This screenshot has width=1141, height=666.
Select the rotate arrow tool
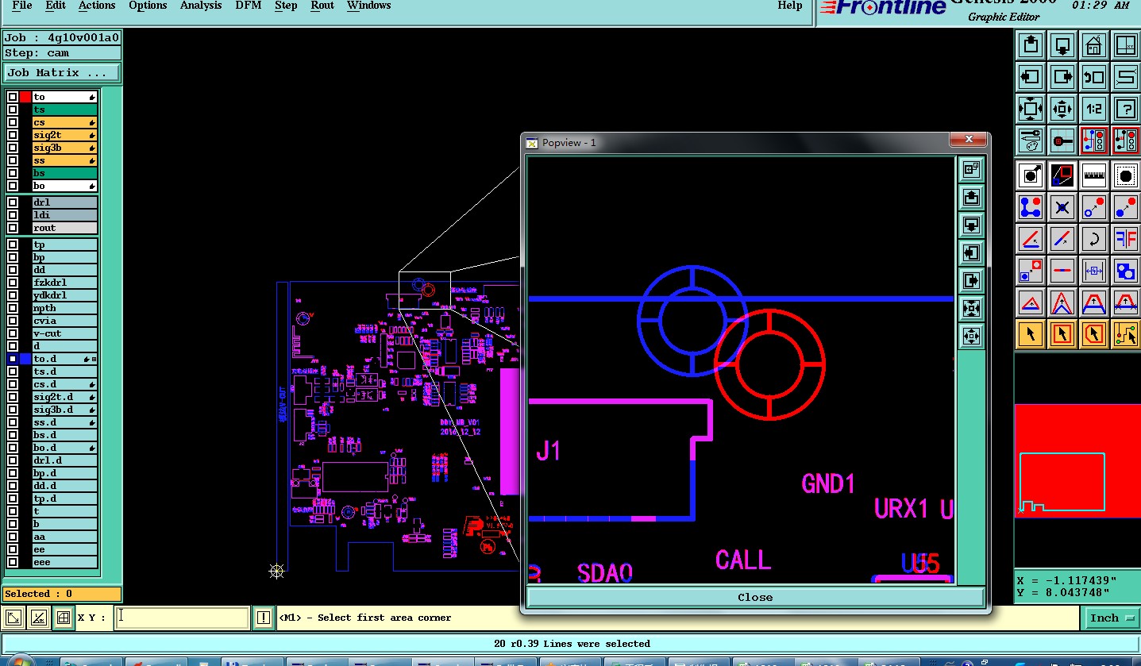[1094, 238]
